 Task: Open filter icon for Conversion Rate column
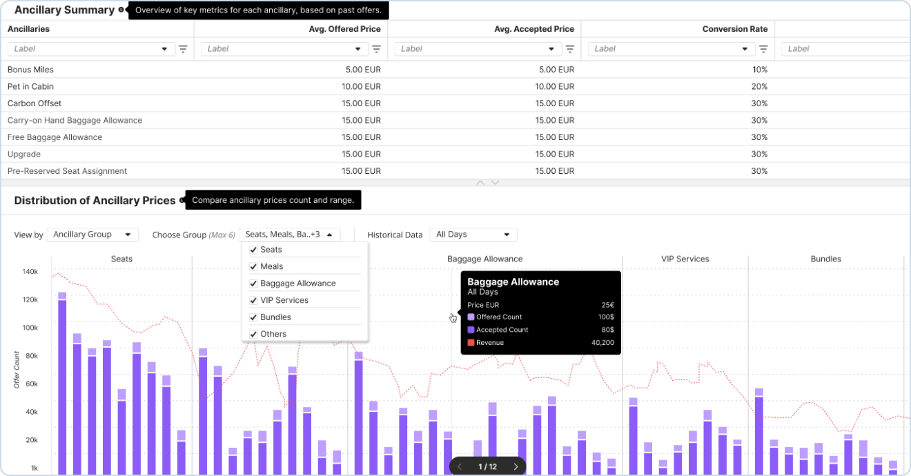(763, 49)
